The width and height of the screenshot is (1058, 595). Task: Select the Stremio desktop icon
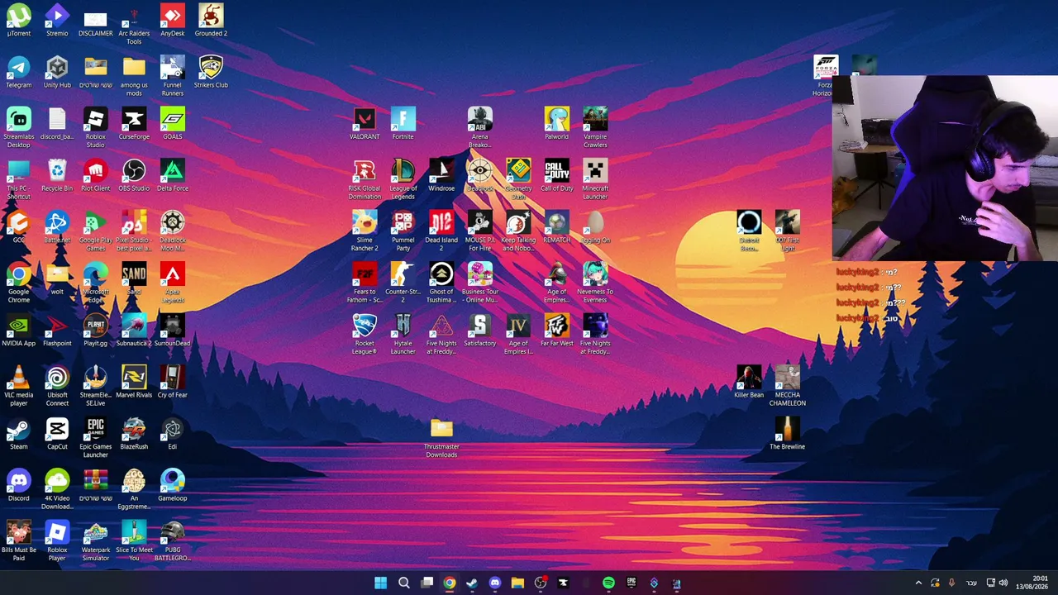click(x=57, y=21)
